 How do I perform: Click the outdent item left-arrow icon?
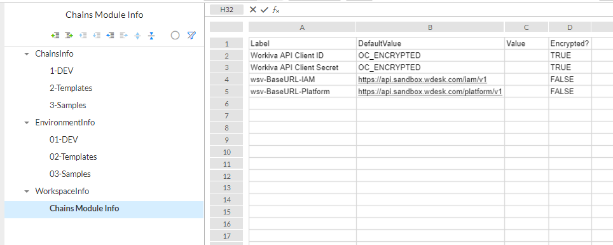110,36
